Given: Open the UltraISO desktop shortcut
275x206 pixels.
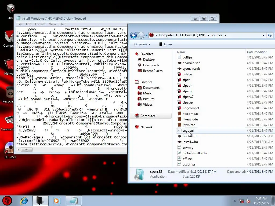Looking at the screenshot, I should click(10, 150).
